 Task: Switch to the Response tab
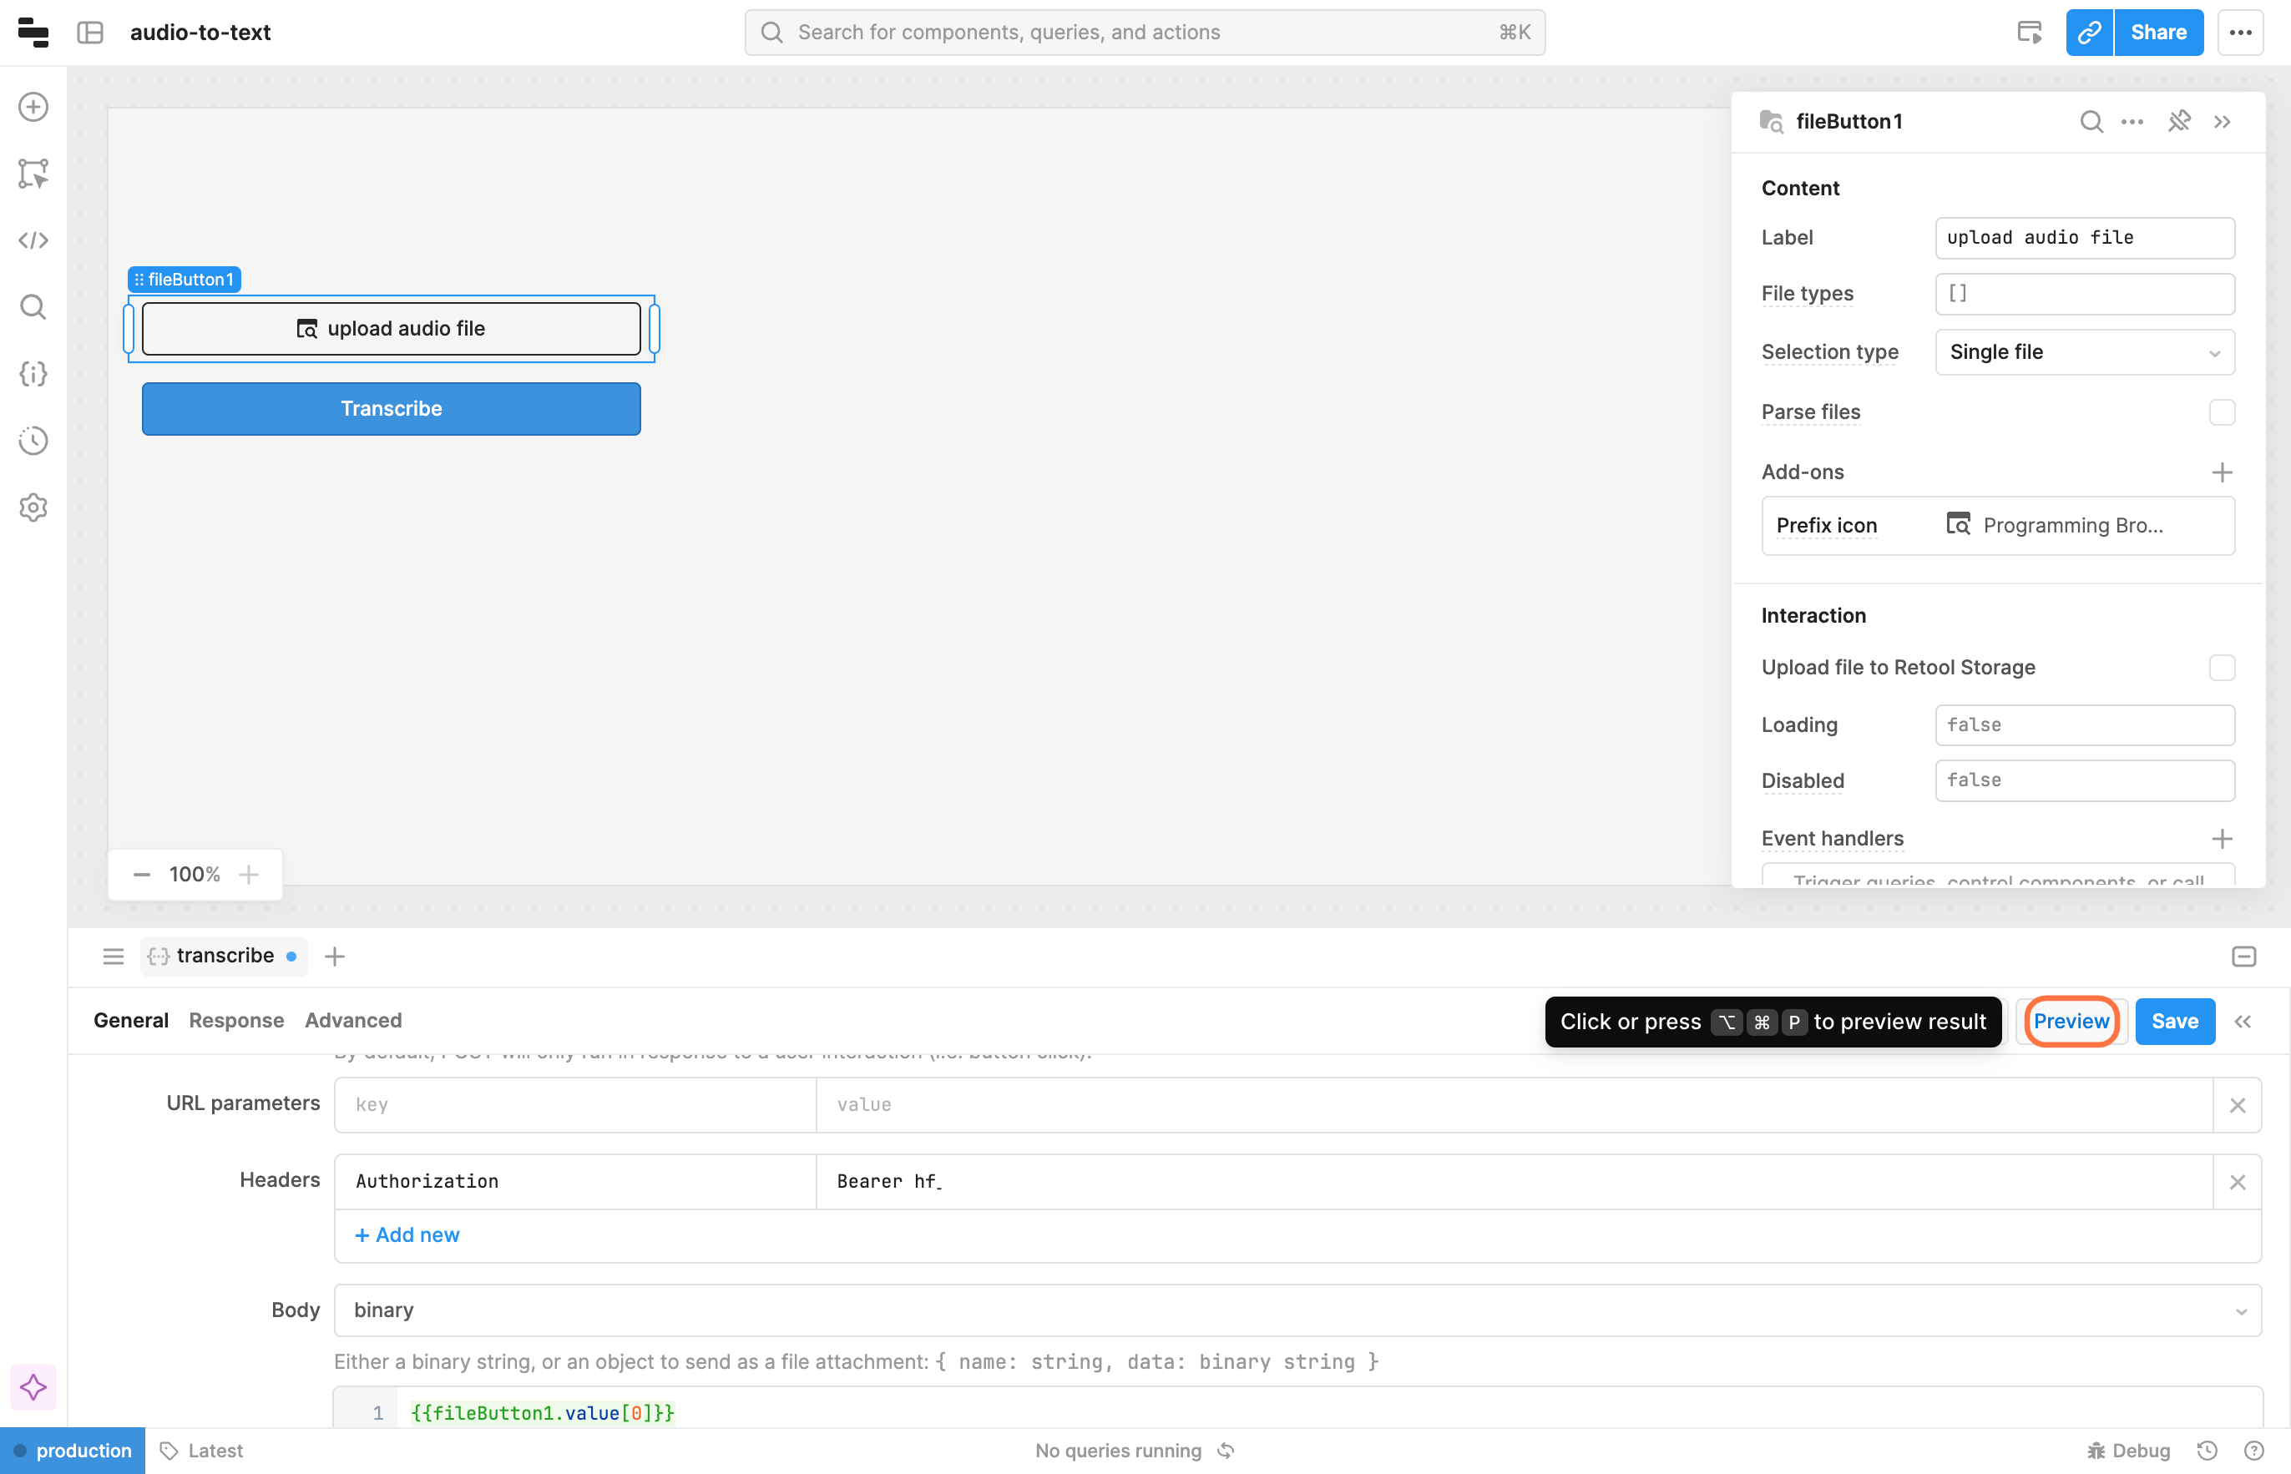point(236,1020)
